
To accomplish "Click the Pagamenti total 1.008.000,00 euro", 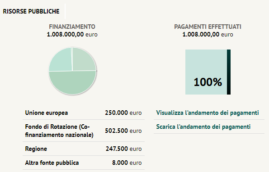I will tap(208, 34).
